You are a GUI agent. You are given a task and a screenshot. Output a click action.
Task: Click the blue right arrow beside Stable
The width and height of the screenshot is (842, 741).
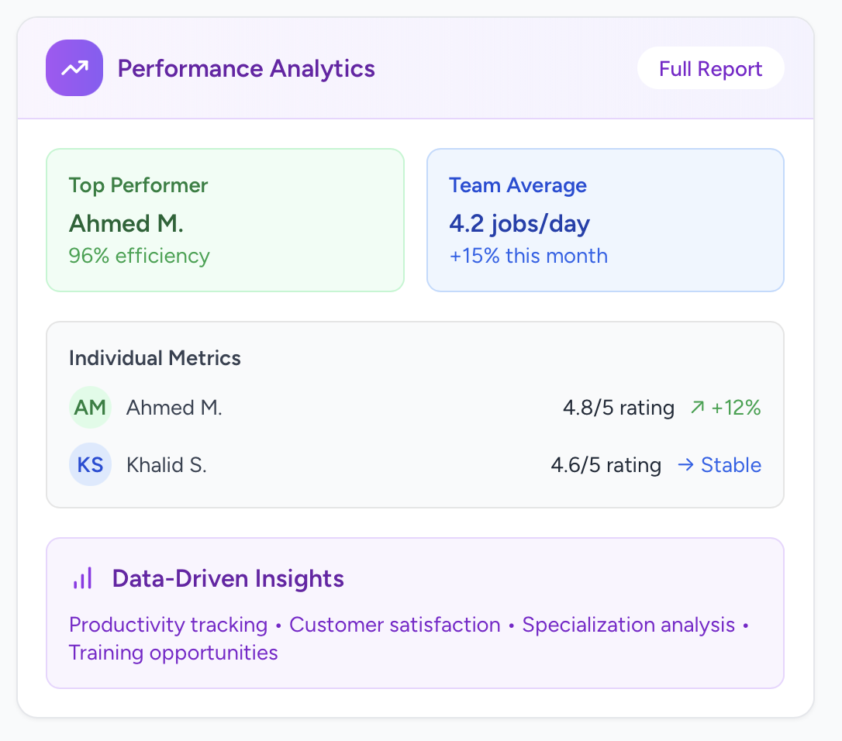(685, 464)
